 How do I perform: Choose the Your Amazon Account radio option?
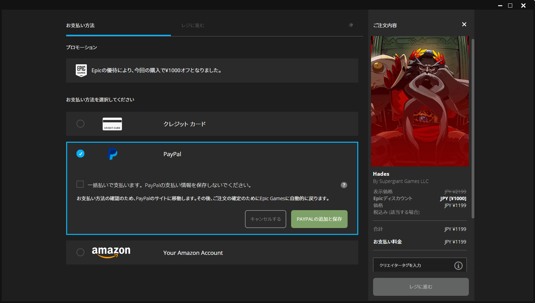click(80, 252)
